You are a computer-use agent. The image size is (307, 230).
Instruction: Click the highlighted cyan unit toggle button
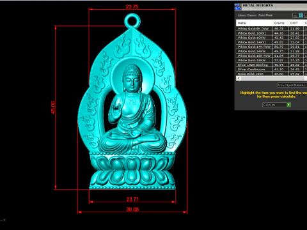pyautogui.click(x=301, y=15)
